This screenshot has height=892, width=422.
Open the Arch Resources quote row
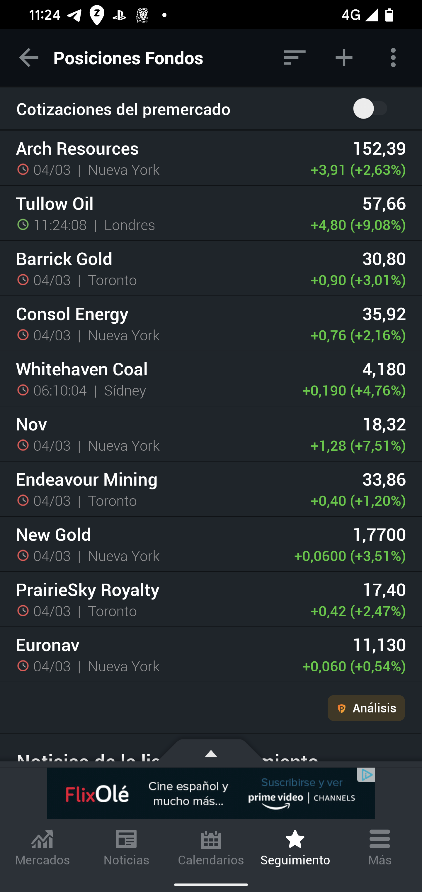click(x=211, y=158)
